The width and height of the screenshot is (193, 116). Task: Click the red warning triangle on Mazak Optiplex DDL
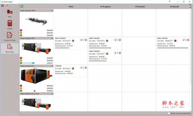(35, 91)
